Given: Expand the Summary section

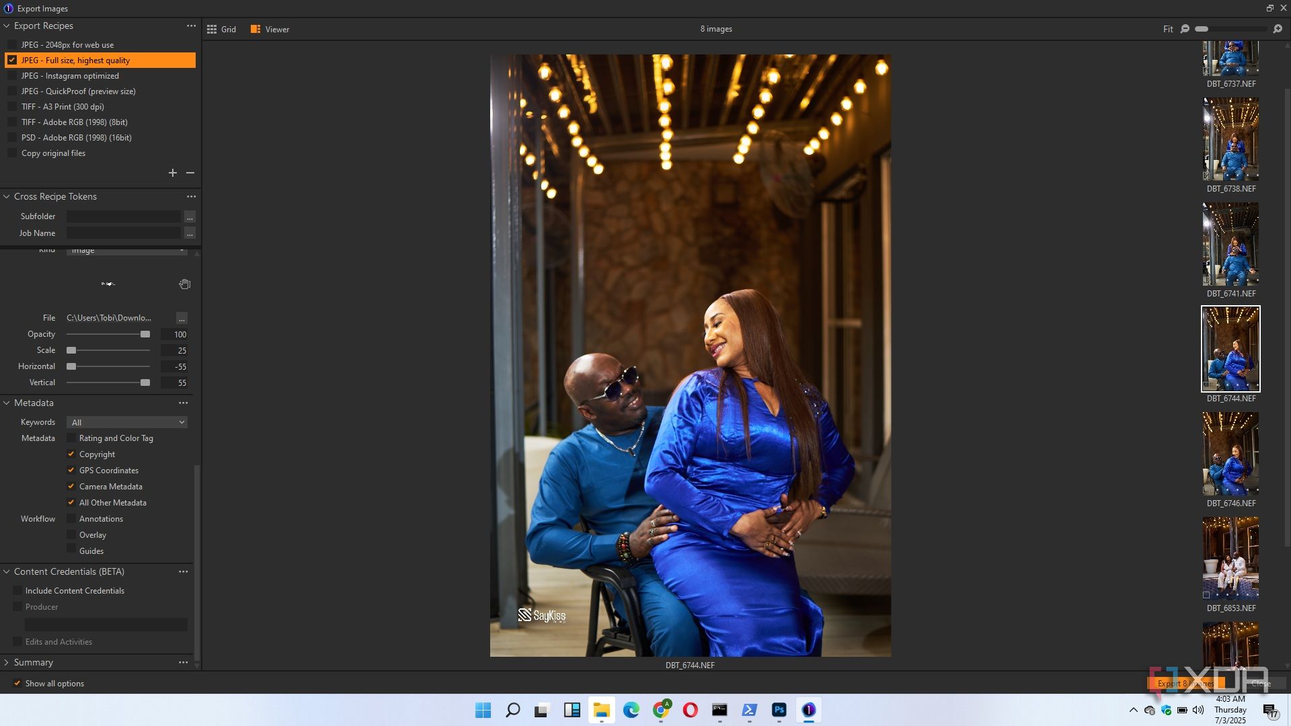Looking at the screenshot, I should pyautogui.click(x=7, y=662).
